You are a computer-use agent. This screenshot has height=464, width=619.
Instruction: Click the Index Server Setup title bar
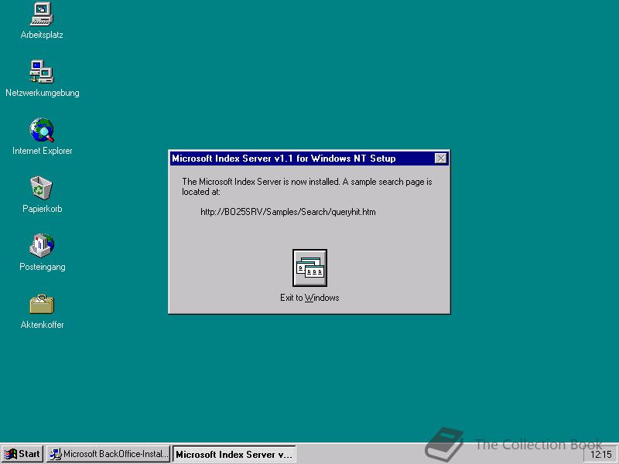(x=309, y=159)
